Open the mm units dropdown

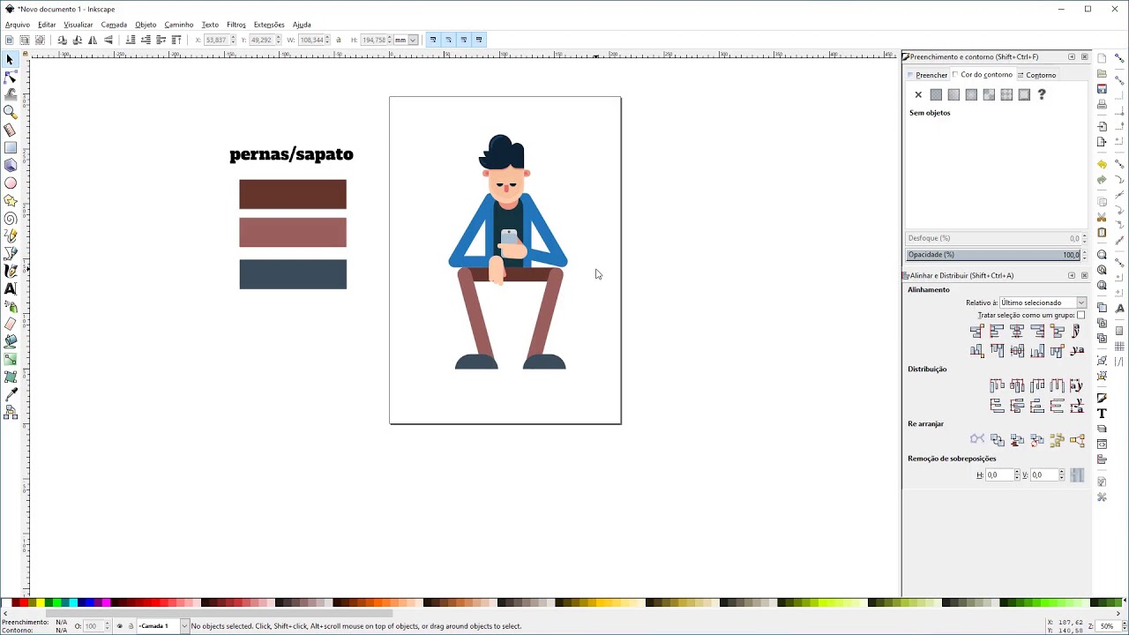[x=406, y=40]
